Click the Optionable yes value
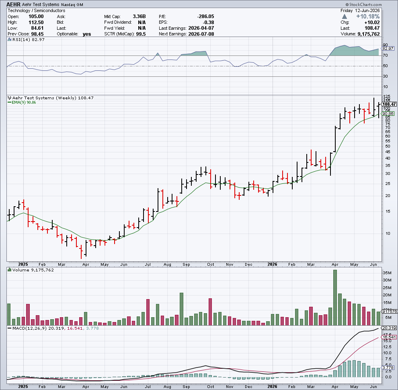398x390 pixels. pos(87,34)
